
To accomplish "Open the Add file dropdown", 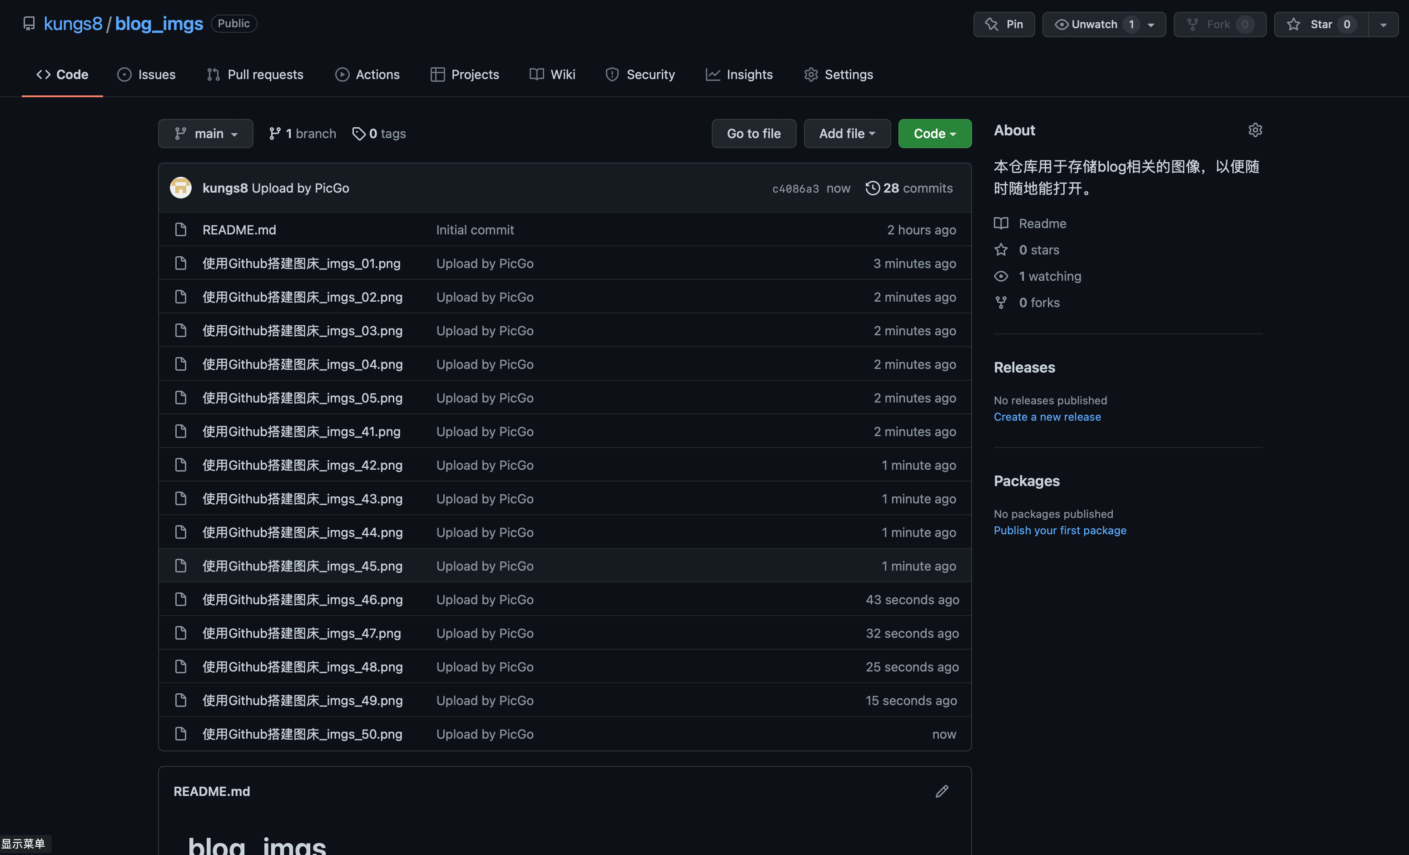I will point(847,133).
